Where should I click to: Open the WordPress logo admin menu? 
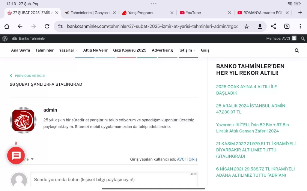(5, 38)
